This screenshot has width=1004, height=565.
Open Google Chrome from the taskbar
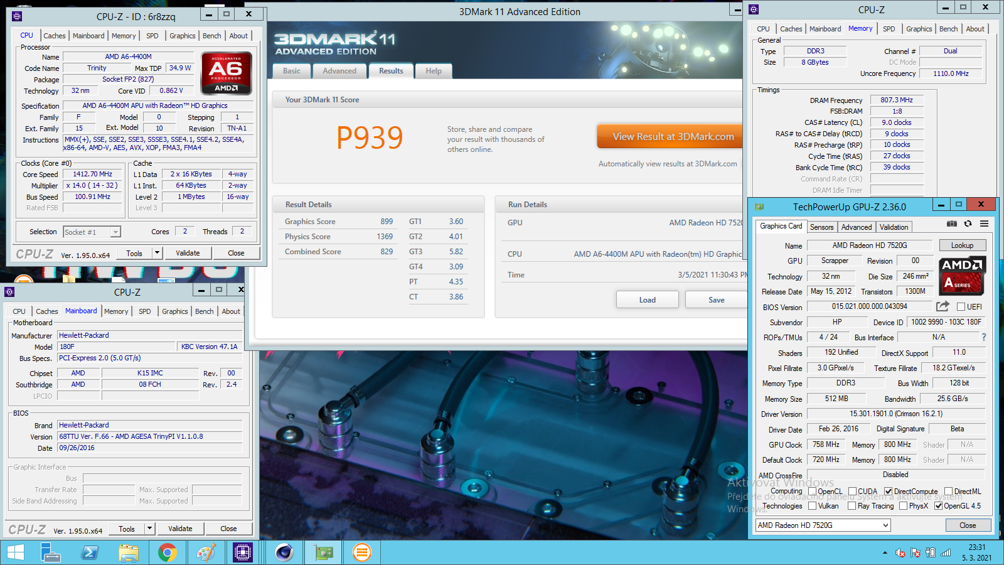tap(167, 552)
